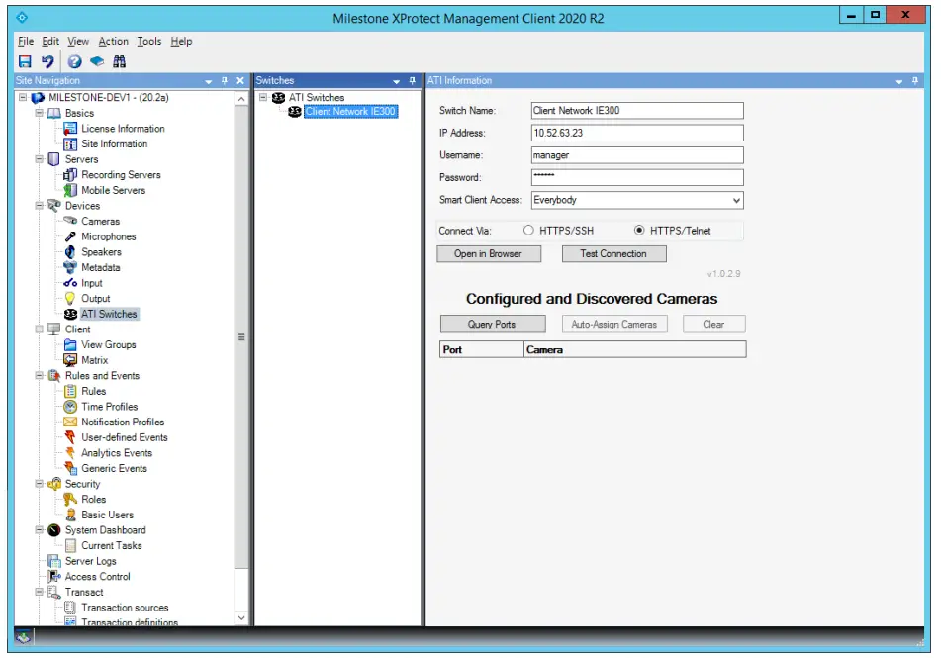Collapse the Rules and Events tree node
The height and width of the screenshot is (658, 941).
41,376
